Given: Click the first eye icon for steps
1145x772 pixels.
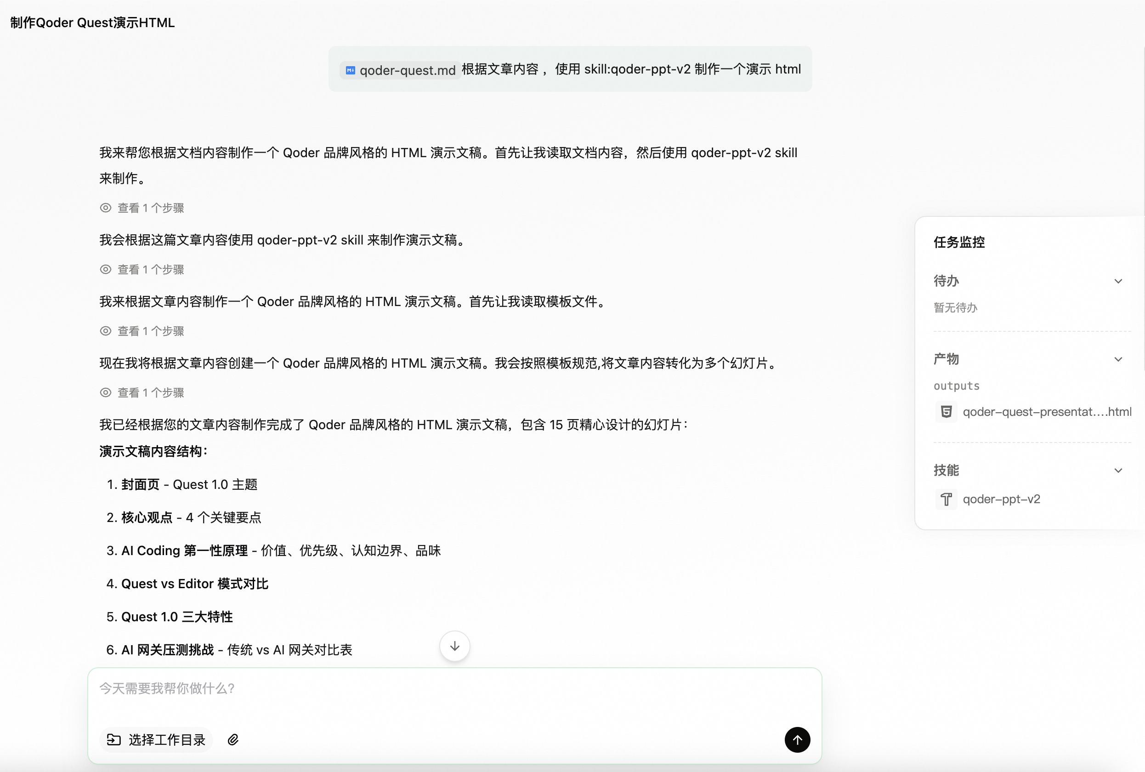Looking at the screenshot, I should [105, 208].
